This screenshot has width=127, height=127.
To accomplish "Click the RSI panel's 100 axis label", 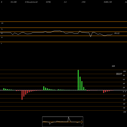I will click(2, 23).
